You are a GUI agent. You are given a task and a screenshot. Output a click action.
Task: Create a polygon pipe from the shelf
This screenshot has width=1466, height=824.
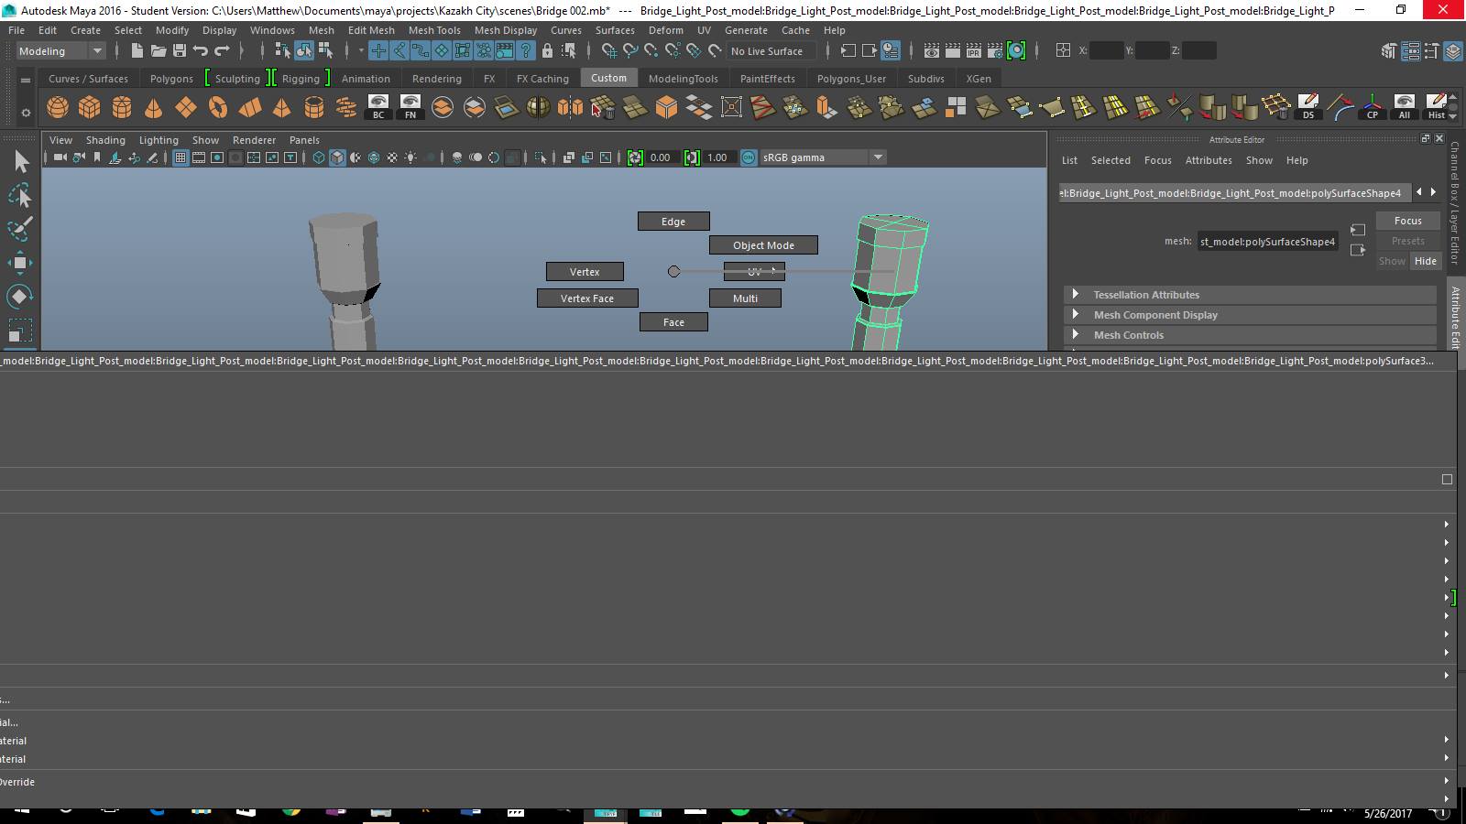click(314, 108)
